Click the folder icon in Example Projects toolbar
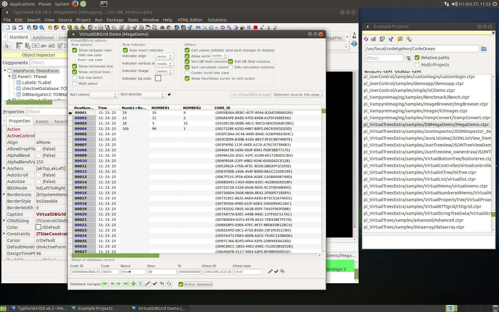This screenshot has width=499, height=312. coord(400,39)
